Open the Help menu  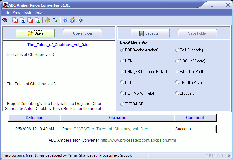[x=38, y=12]
